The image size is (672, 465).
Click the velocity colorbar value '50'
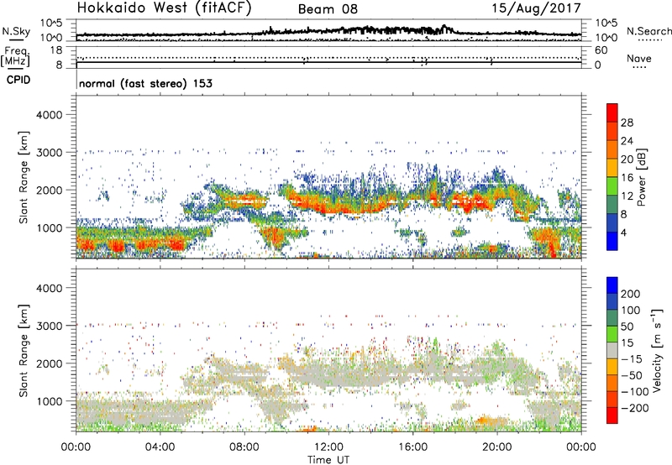(x=627, y=327)
